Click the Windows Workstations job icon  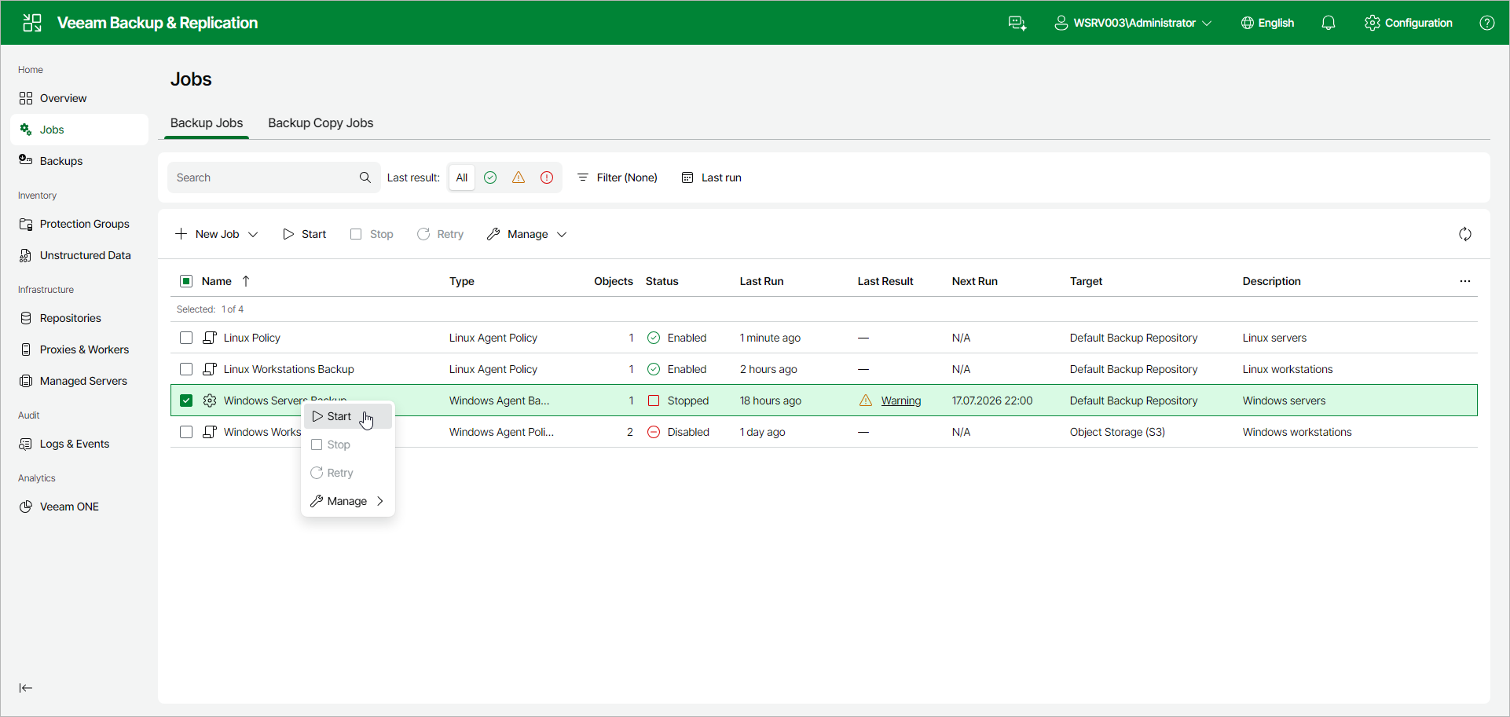(x=210, y=432)
